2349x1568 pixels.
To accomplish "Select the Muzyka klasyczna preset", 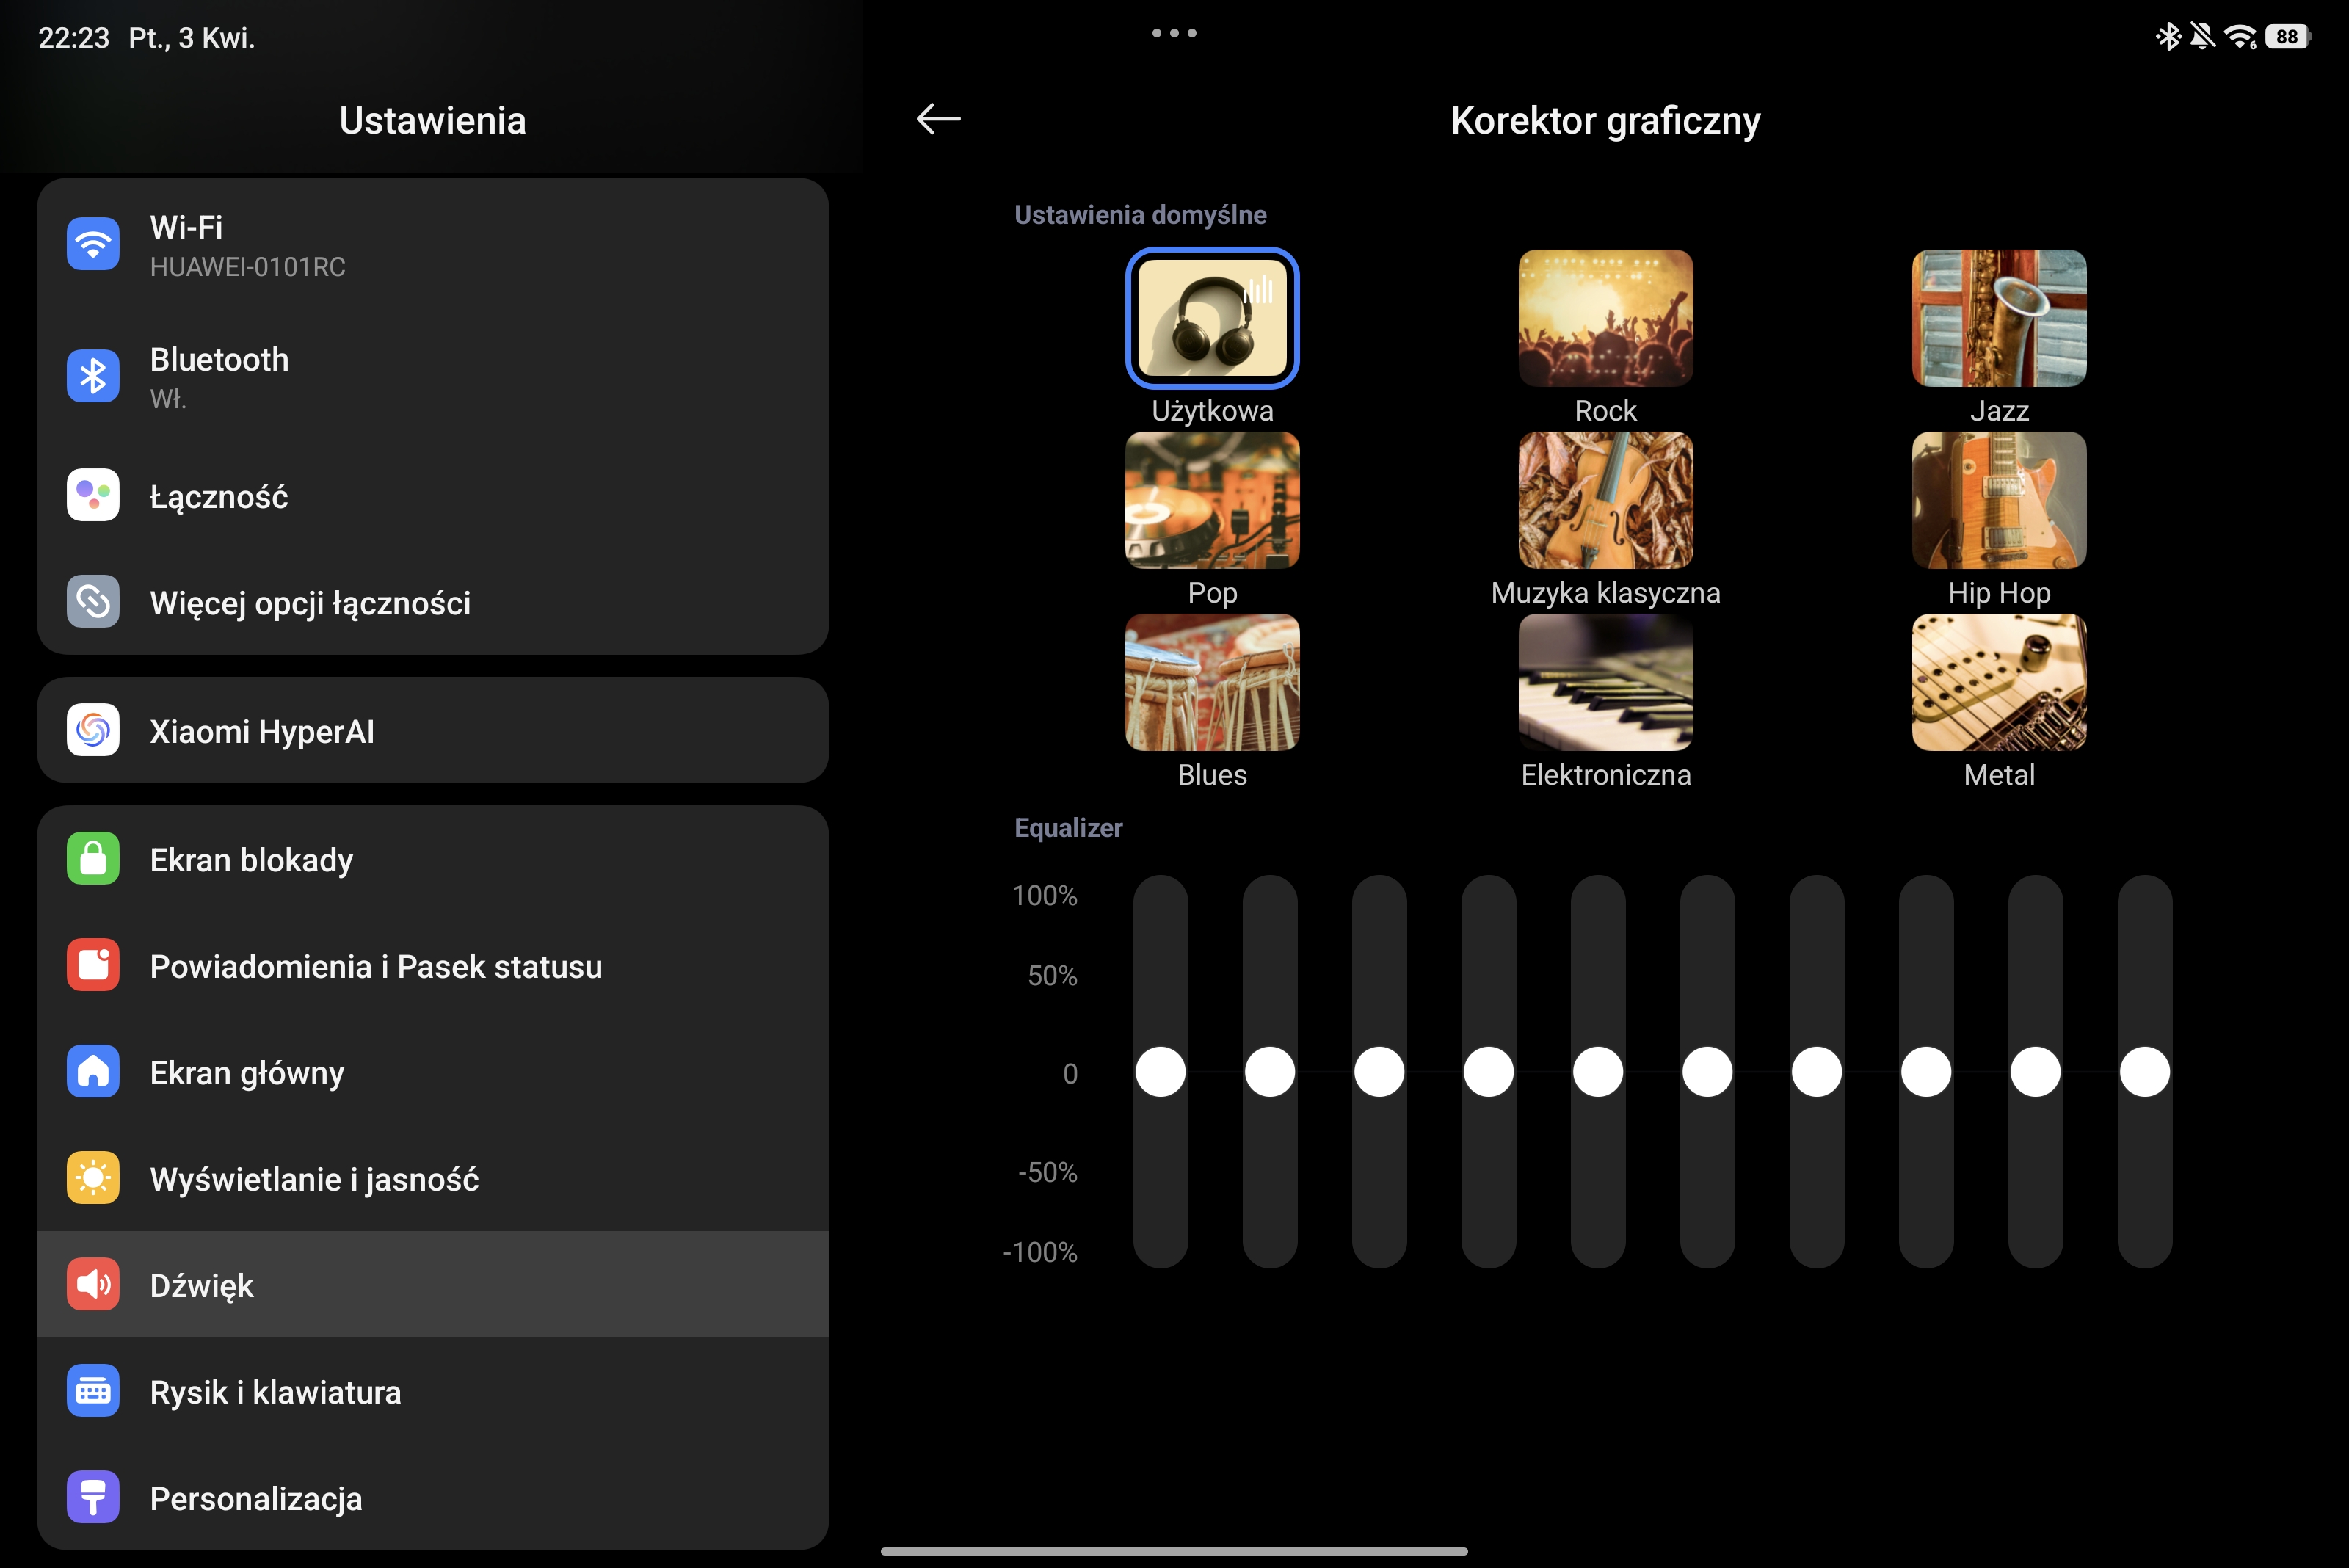I will [1605, 500].
